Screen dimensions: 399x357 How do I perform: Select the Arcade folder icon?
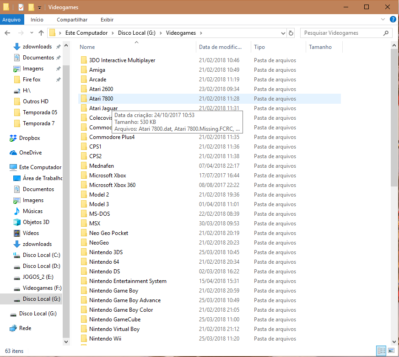(x=84, y=80)
